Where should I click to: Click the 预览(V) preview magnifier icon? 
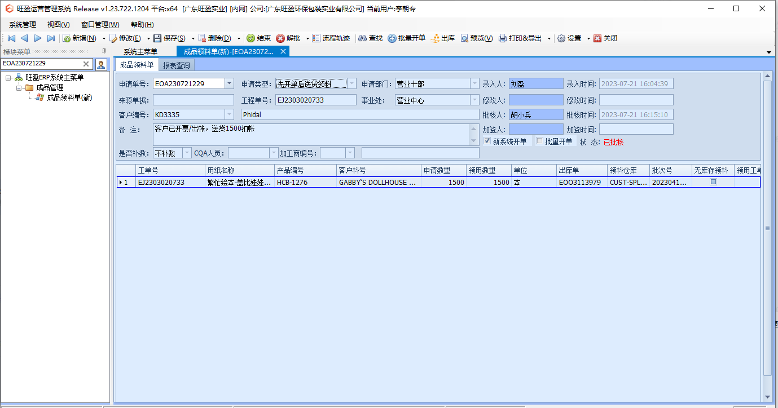464,38
